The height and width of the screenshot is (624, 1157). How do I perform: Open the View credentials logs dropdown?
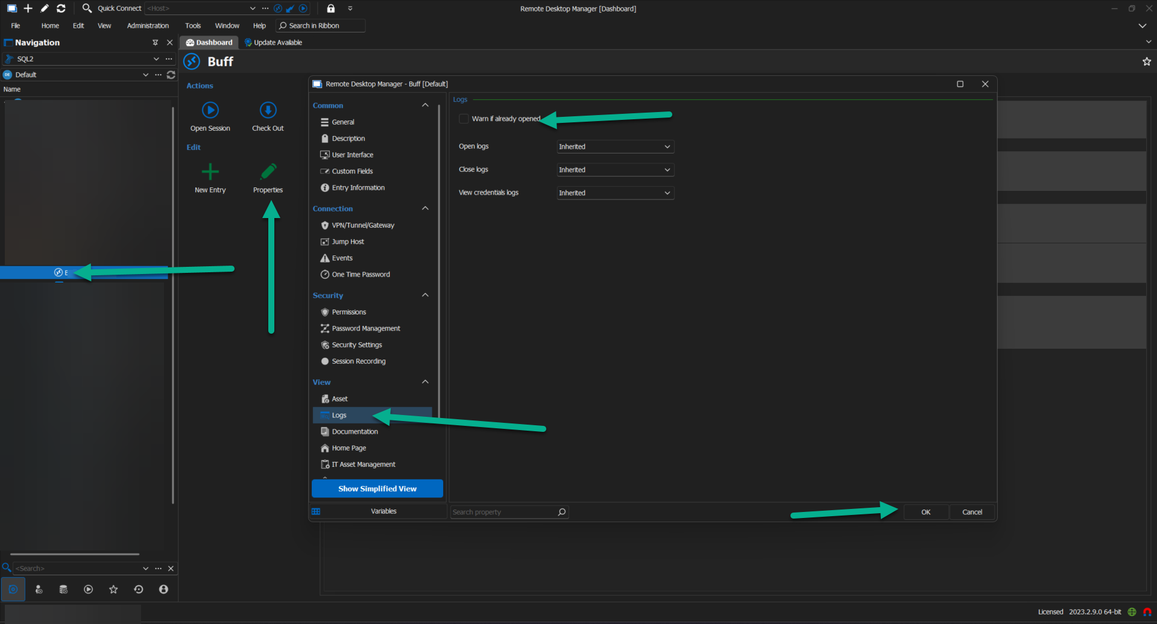click(615, 193)
